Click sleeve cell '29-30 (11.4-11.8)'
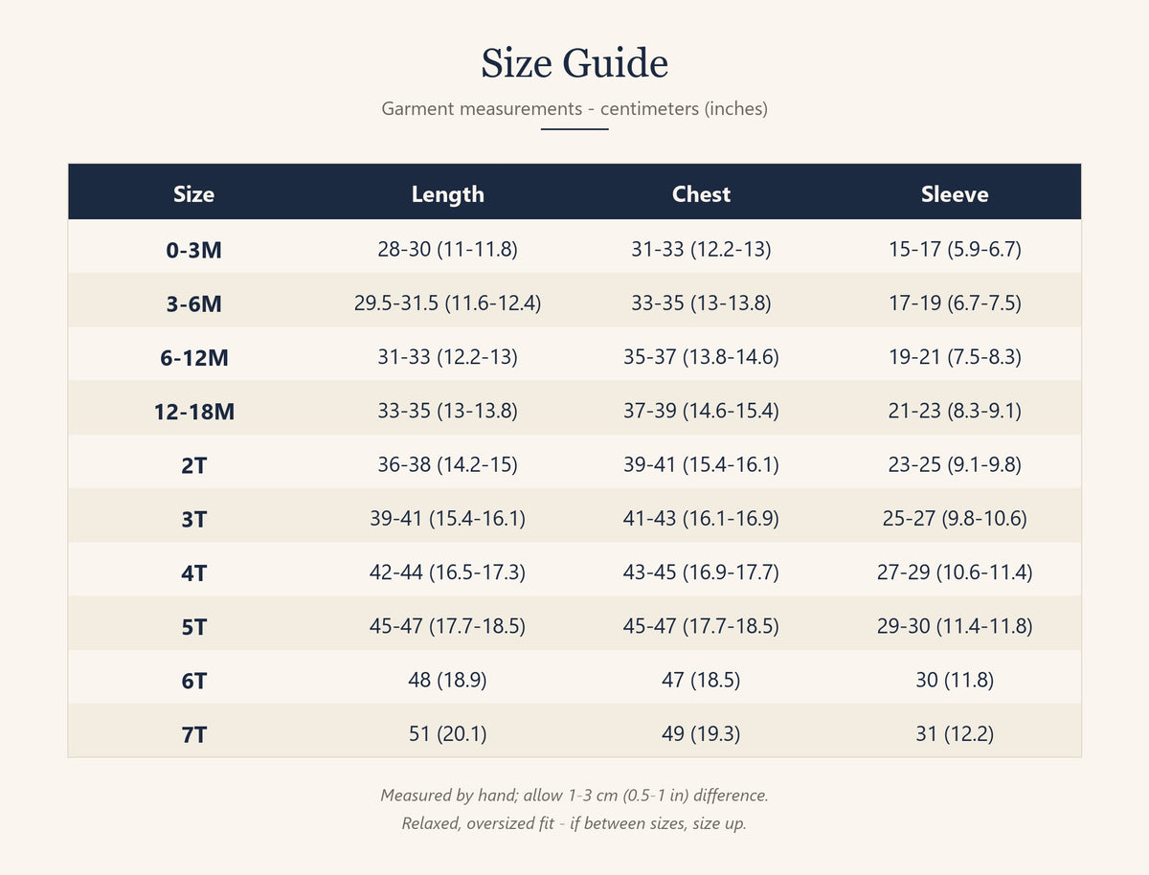The height and width of the screenshot is (875, 1149). 955,626
